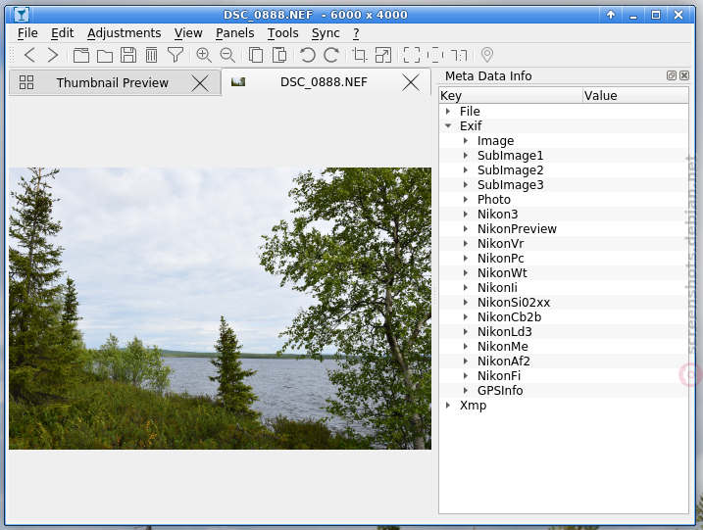Show image at 1:1 size

click(459, 56)
